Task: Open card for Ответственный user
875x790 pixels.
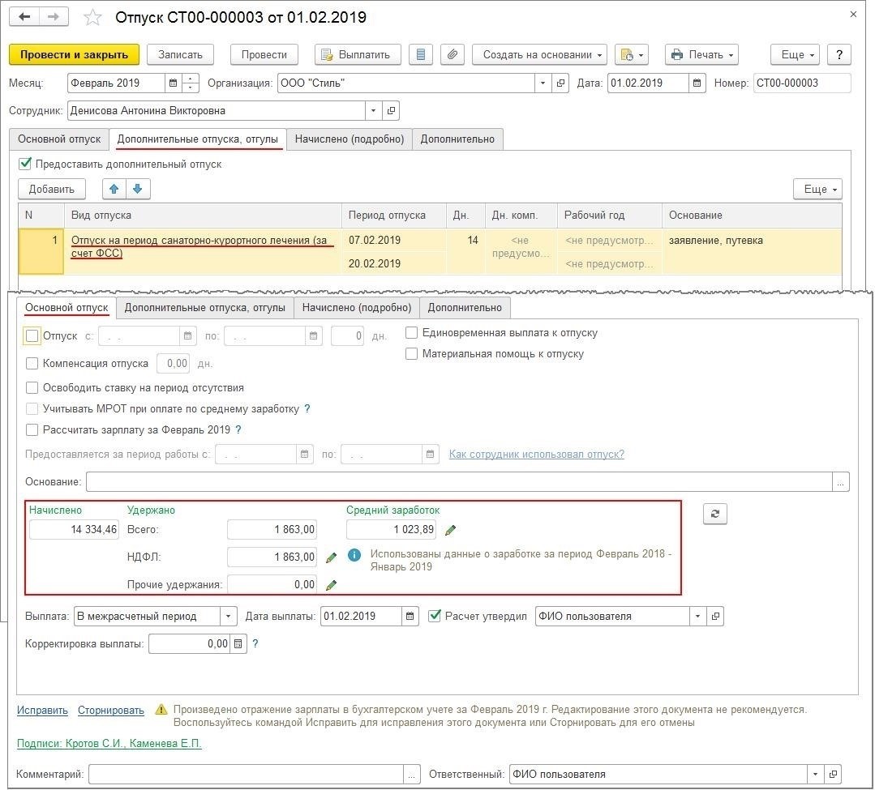Action: click(x=833, y=774)
